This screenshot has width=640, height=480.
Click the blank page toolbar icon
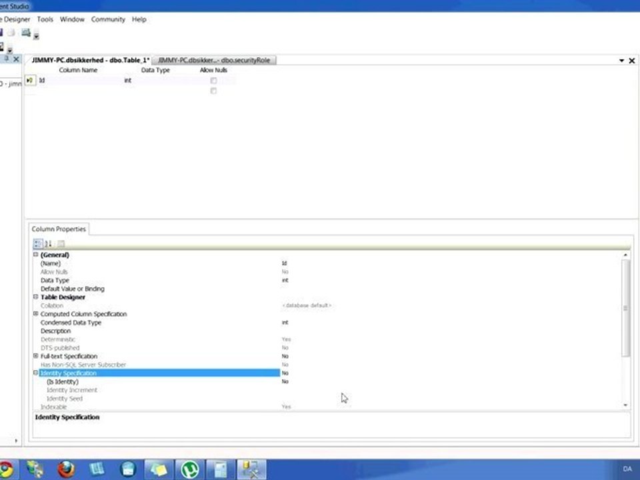point(12,33)
